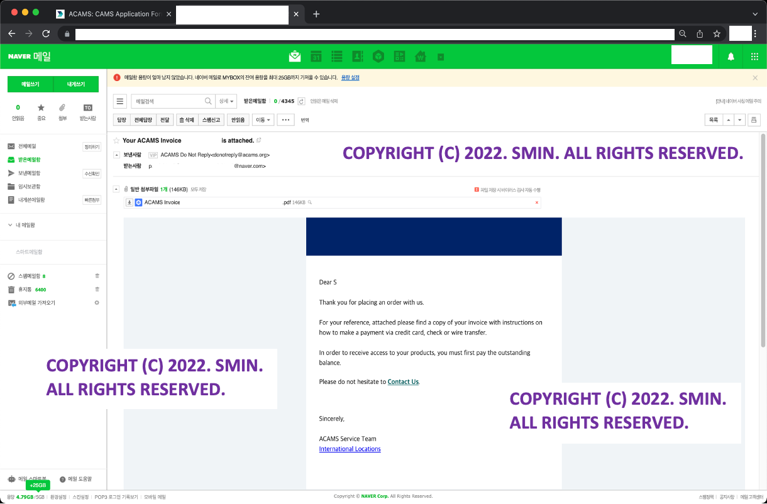767x504 pixels.
Task: Click the 전체답장 reply-all button
Action: pos(143,119)
